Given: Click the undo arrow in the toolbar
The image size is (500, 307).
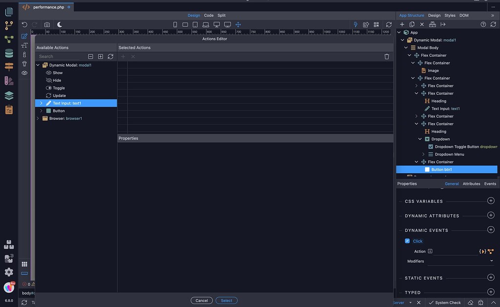Looking at the screenshot, I should point(24,24).
